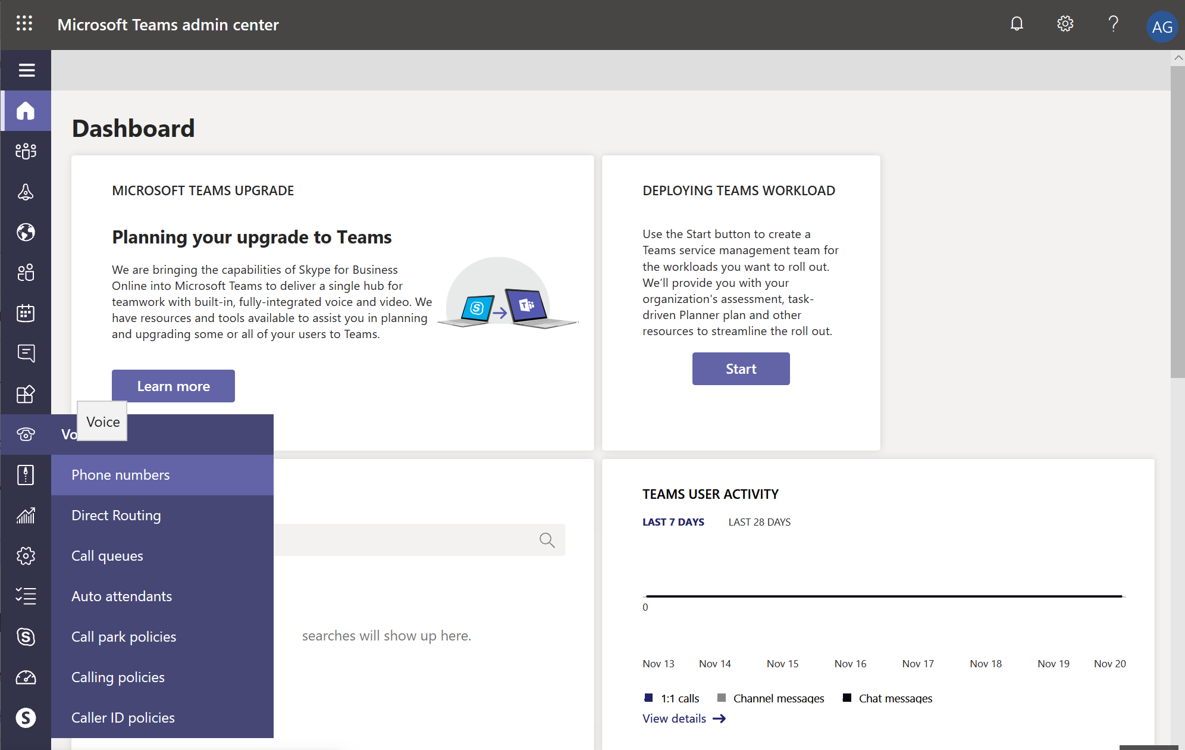Open settings gear in top header
This screenshot has height=750, width=1185.
point(1065,24)
